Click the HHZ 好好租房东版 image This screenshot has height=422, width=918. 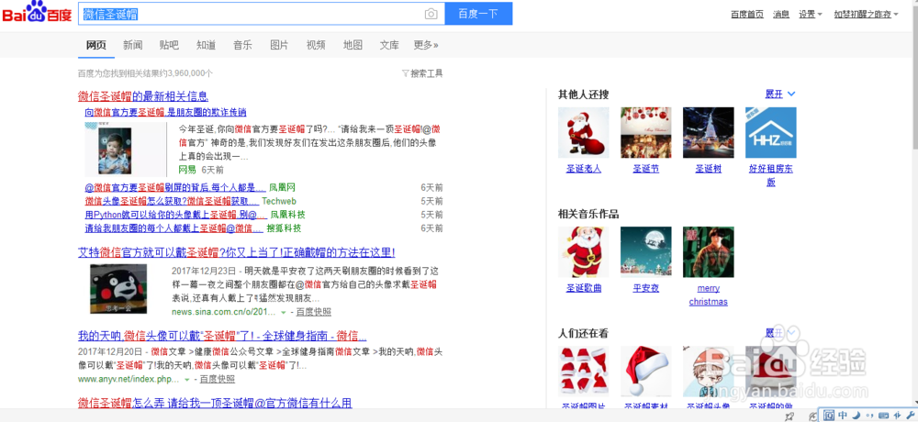770,132
